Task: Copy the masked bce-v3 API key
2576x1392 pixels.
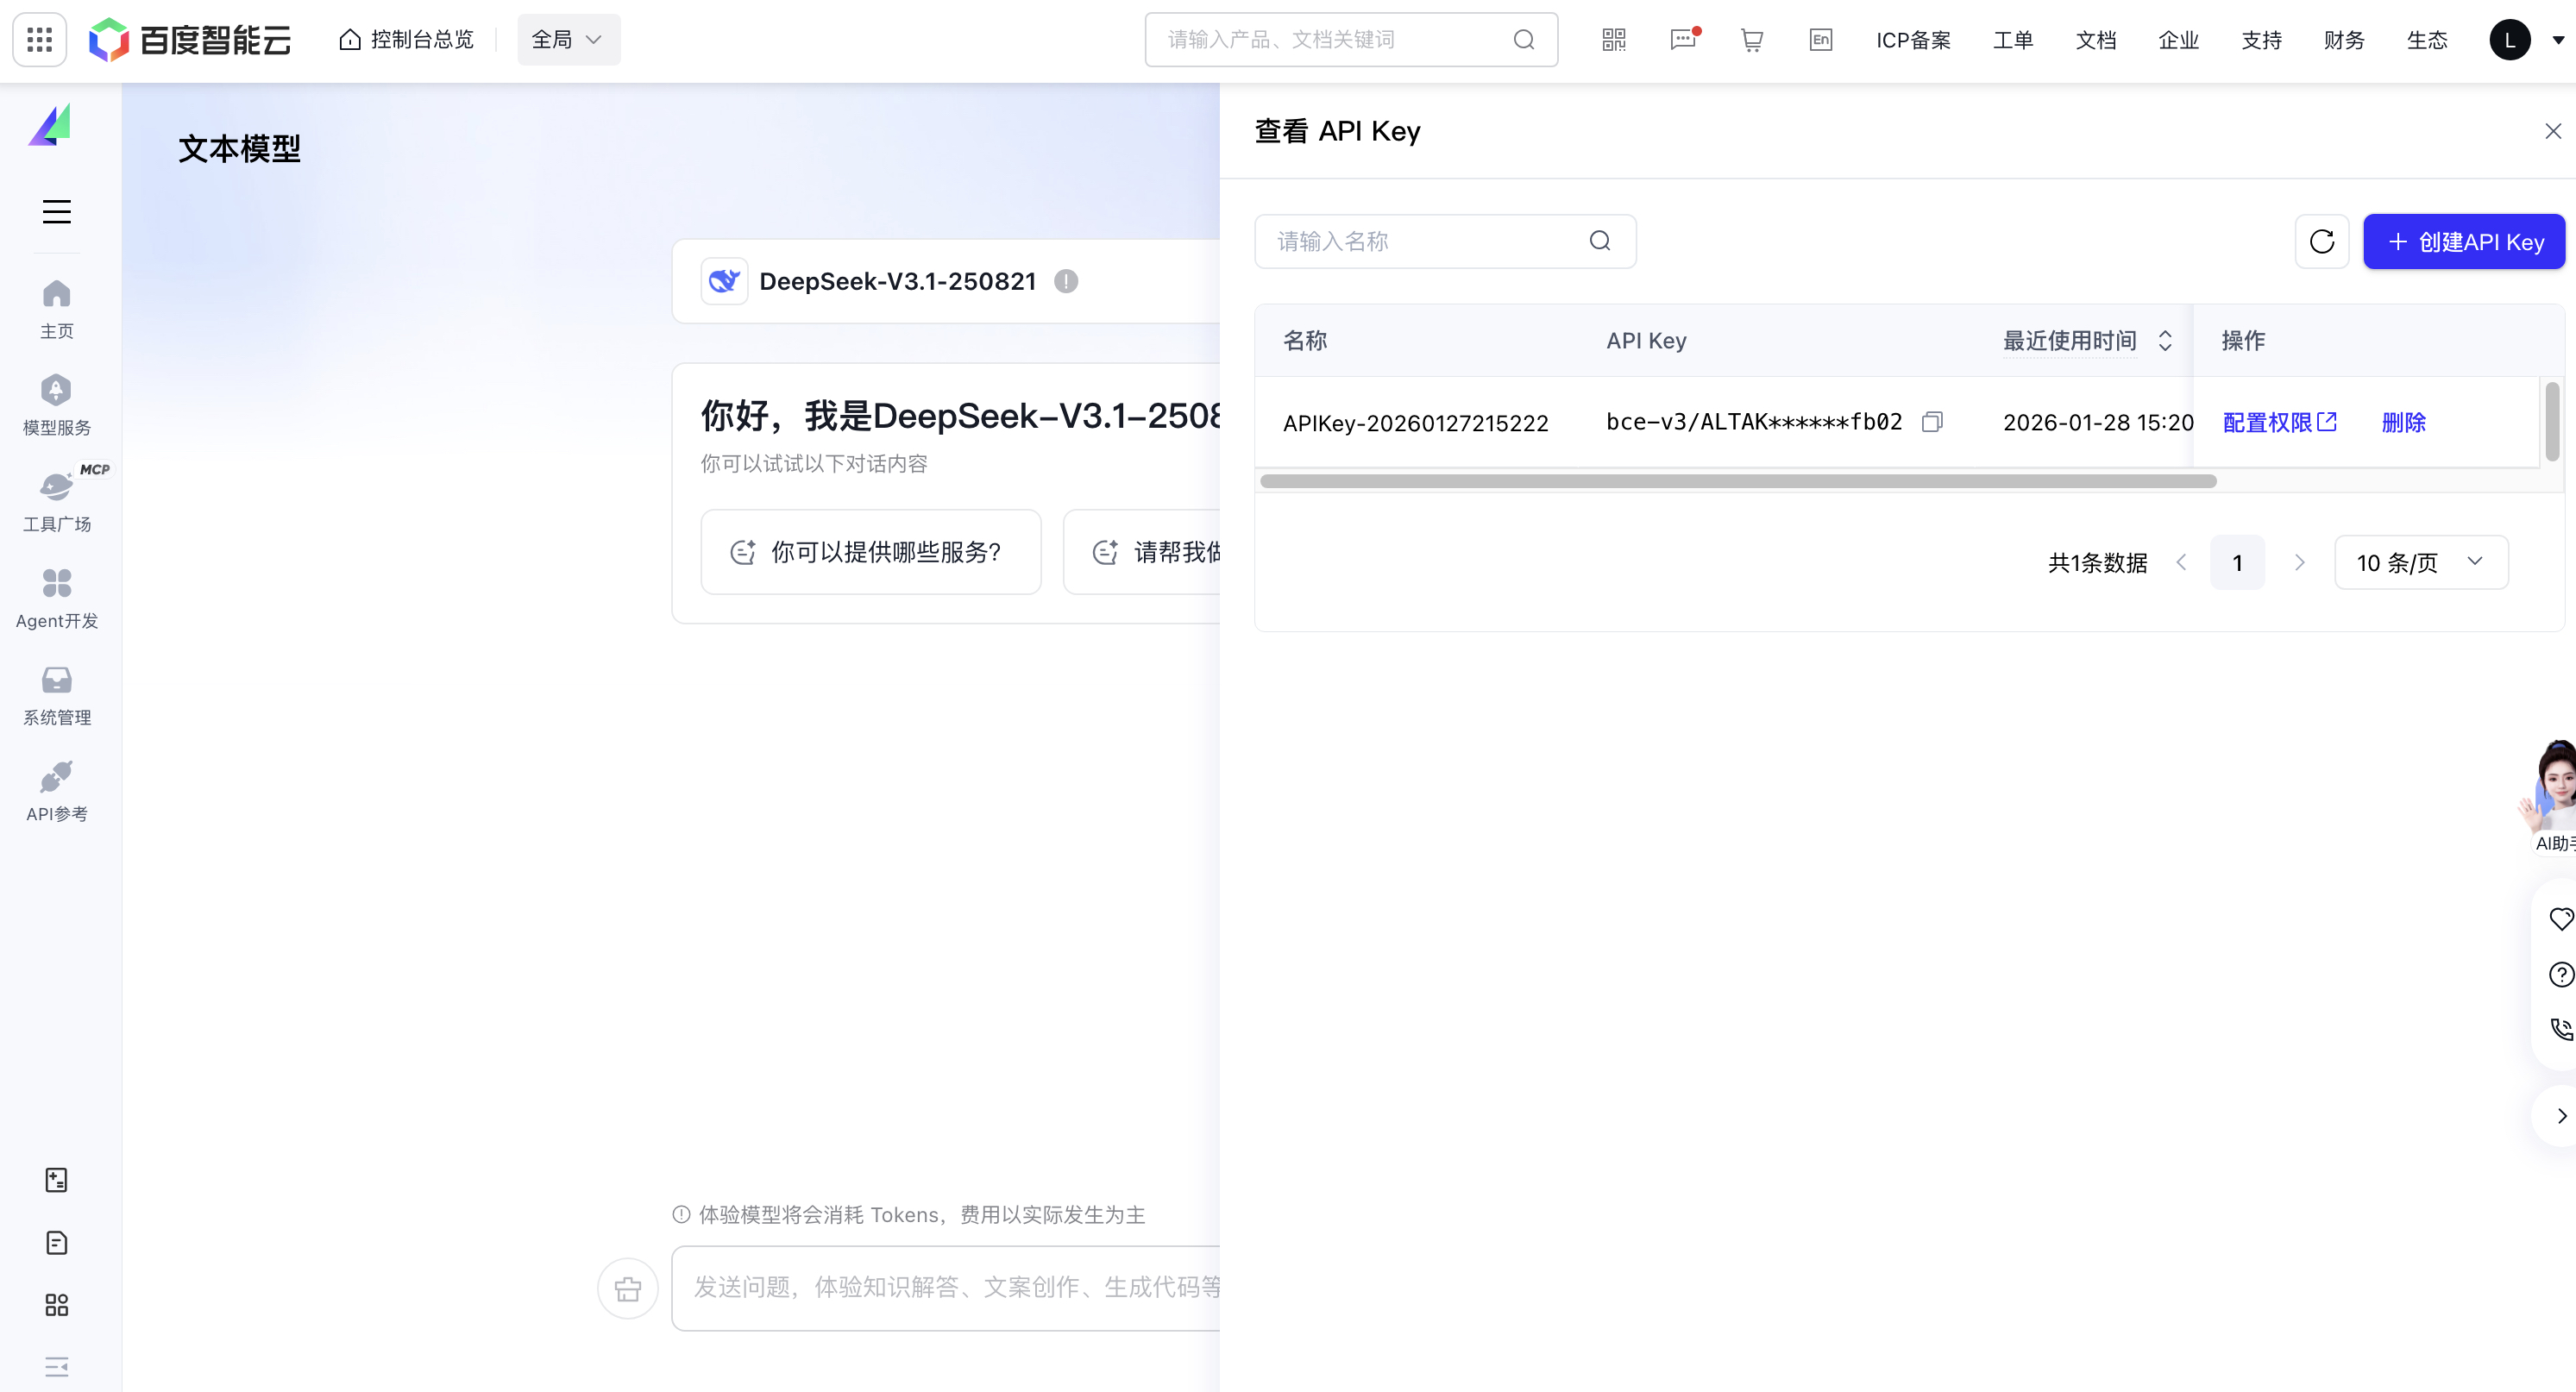Action: 1932,422
